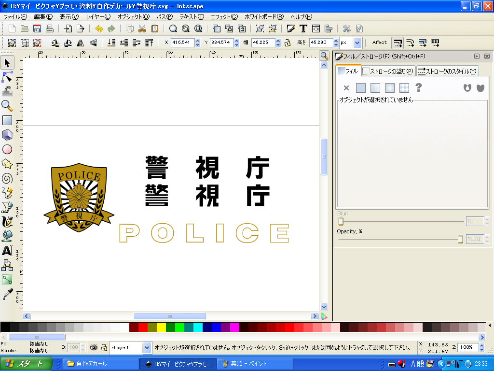Click the スタート button
This screenshot has height=371, width=494.
[x=26, y=364]
